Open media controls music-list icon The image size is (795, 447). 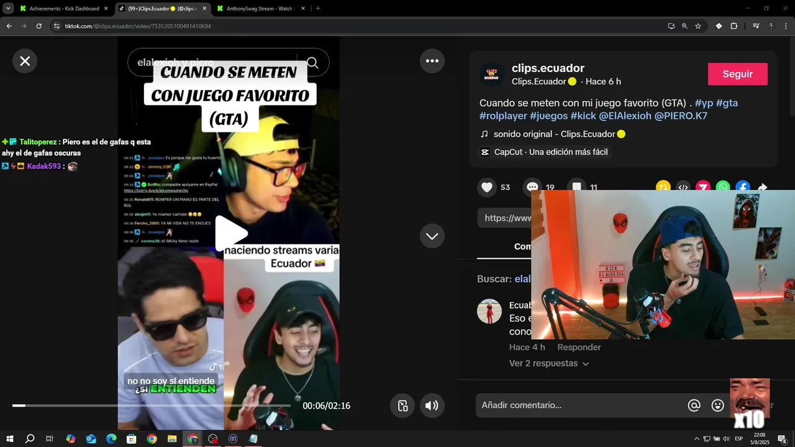tap(756, 26)
